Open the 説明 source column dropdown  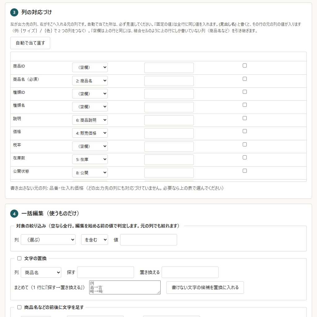pyautogui.click(x=90, y=120)
